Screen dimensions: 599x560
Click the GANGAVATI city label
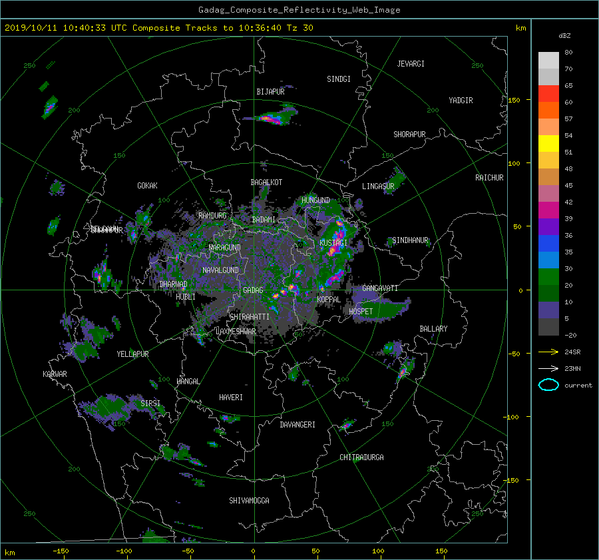click(x=380, y=288)
